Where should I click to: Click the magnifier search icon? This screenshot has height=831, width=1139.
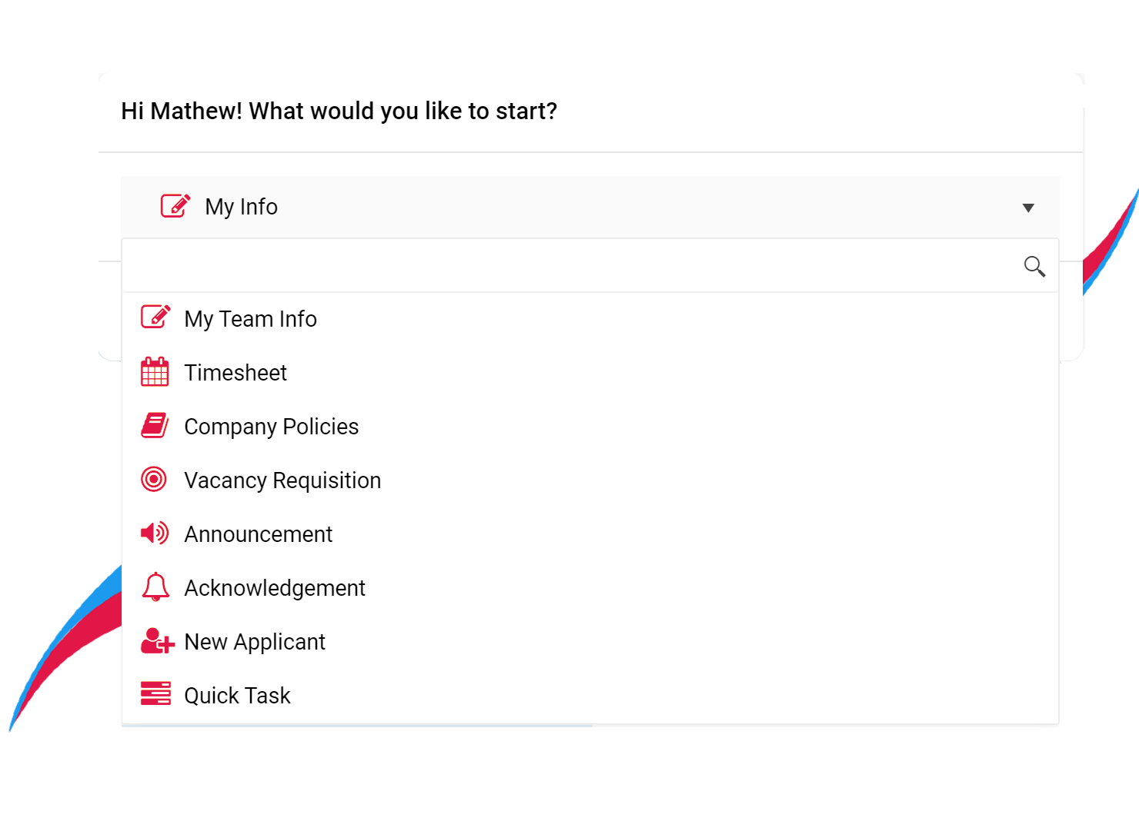coord(1034,266)
